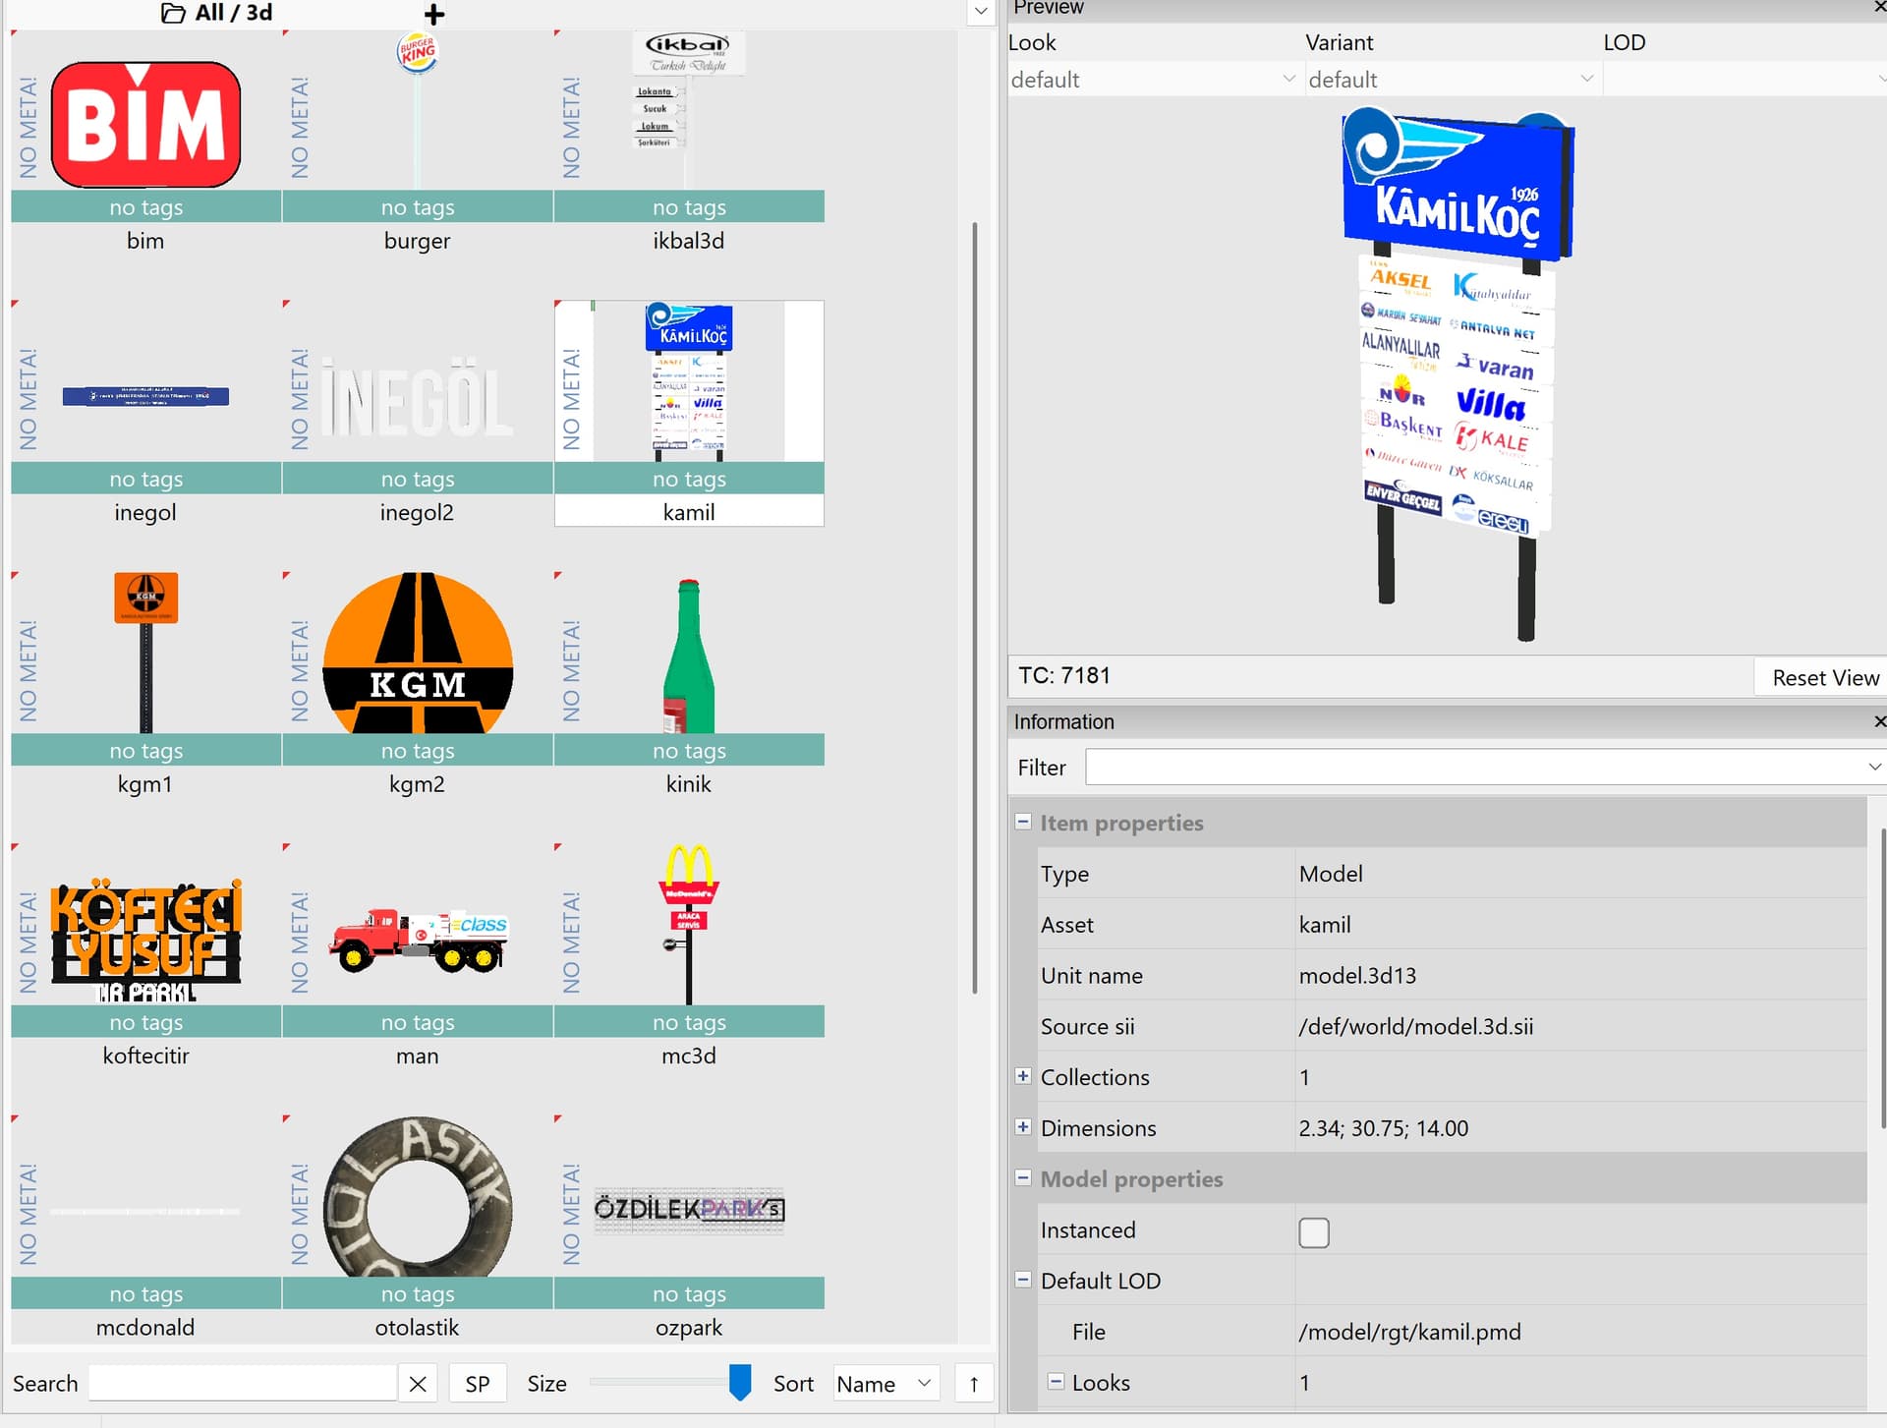Click the Reset View button
The image size is (1887, 1428).
pos(1825,677)
